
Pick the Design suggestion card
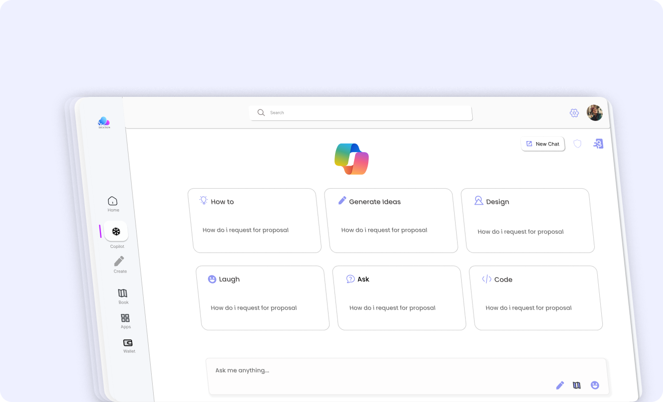click(527, 220)
